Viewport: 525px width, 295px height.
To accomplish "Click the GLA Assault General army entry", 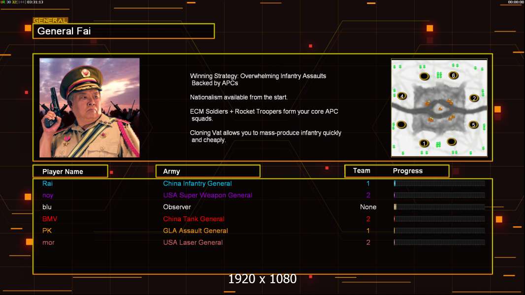I will (x=195, y=231).
